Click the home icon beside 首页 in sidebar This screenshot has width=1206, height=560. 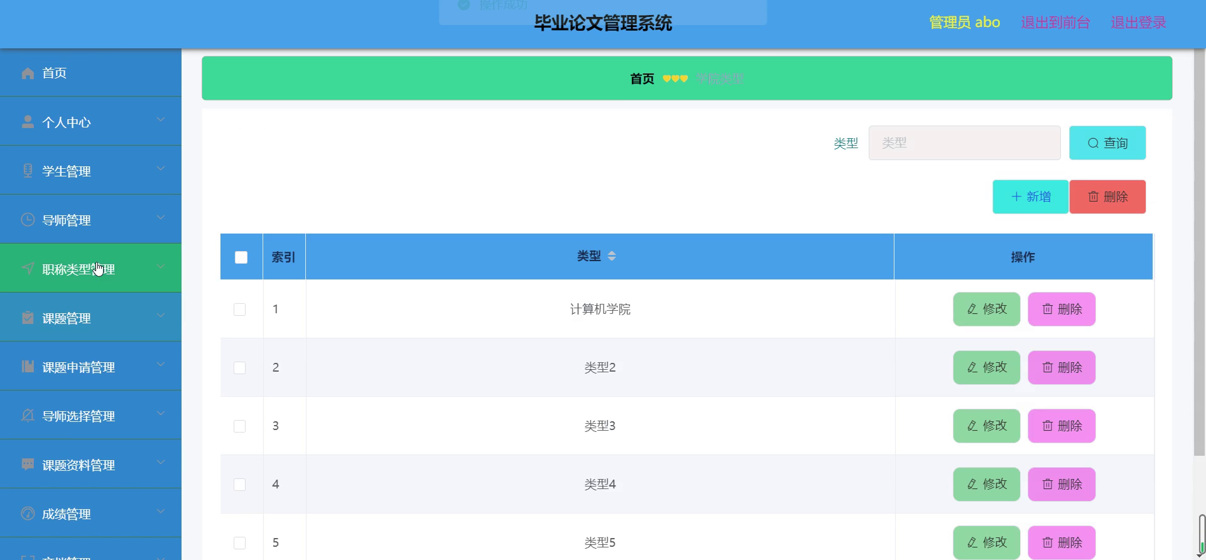coord(28,73)
